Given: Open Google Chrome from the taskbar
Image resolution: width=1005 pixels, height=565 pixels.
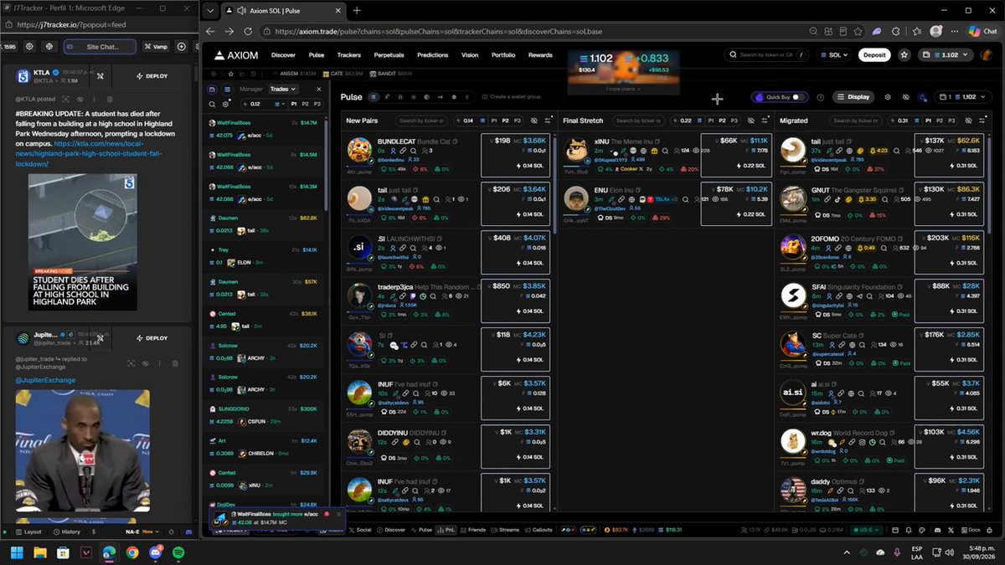Looking at the screenshot, I should 132,552.
